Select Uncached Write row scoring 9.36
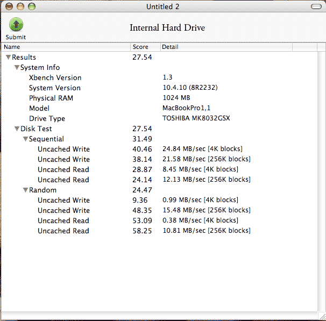This screenshot has height=321, width=326. pos(159,200)
